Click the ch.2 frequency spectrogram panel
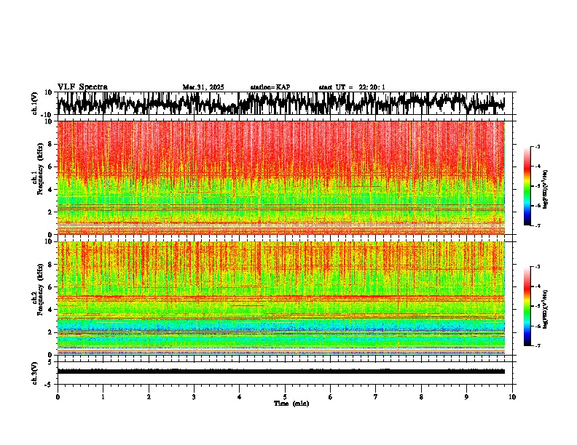Image resolution: width=577 pixels, height=445 pixels. click(x=281, y=298)
